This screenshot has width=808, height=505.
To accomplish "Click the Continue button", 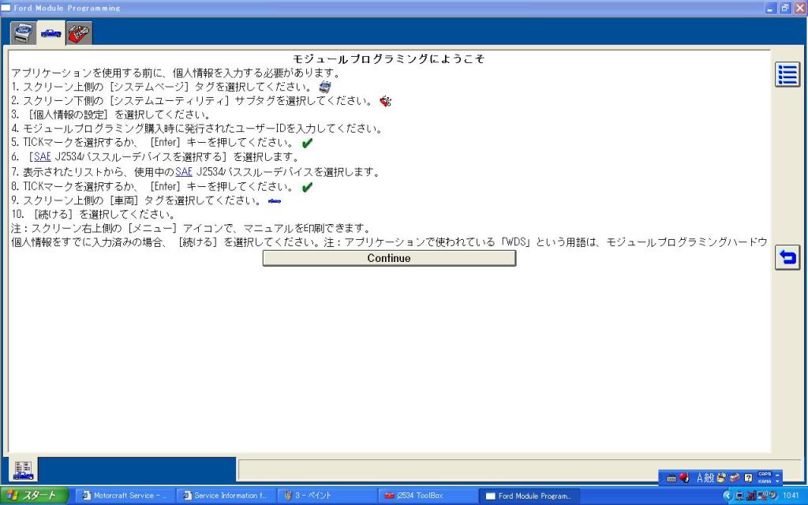I will 389,258.
